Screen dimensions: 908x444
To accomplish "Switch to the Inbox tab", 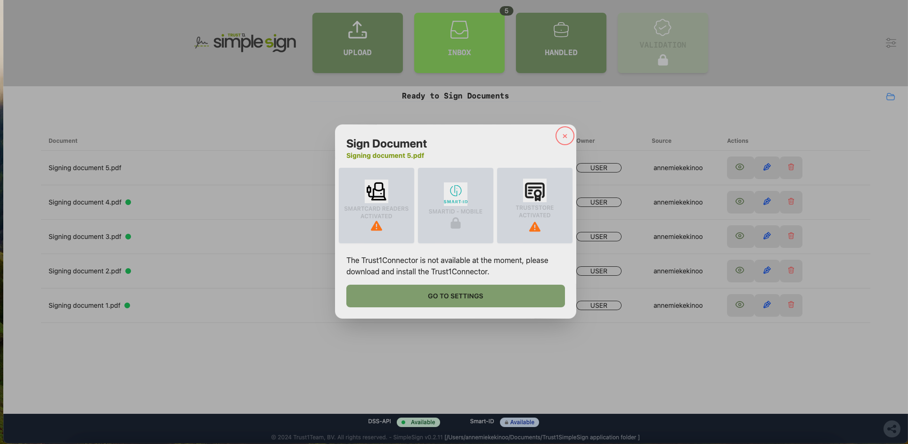I will 459,43.
